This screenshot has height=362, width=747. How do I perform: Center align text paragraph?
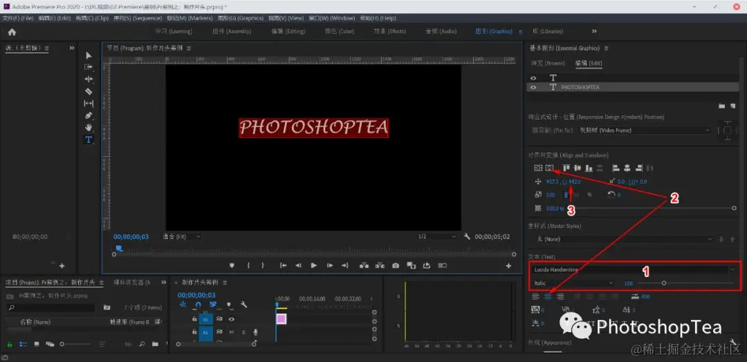548,296
